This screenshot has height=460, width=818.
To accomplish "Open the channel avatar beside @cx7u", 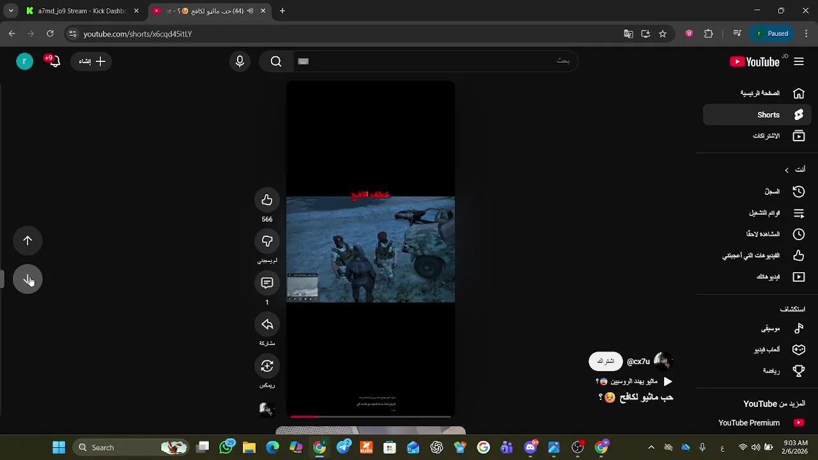I will tap(663, 362).
